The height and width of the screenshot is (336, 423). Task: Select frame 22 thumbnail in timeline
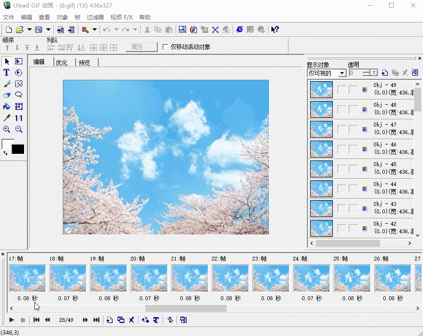(230, 278)
